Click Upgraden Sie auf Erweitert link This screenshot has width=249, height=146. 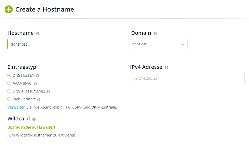(x=31, y=127)
